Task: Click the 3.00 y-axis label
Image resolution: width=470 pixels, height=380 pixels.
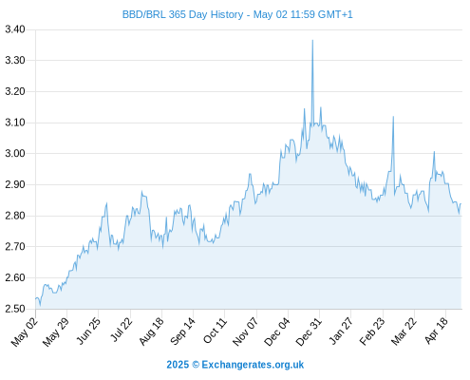Action: pos(15,154)
